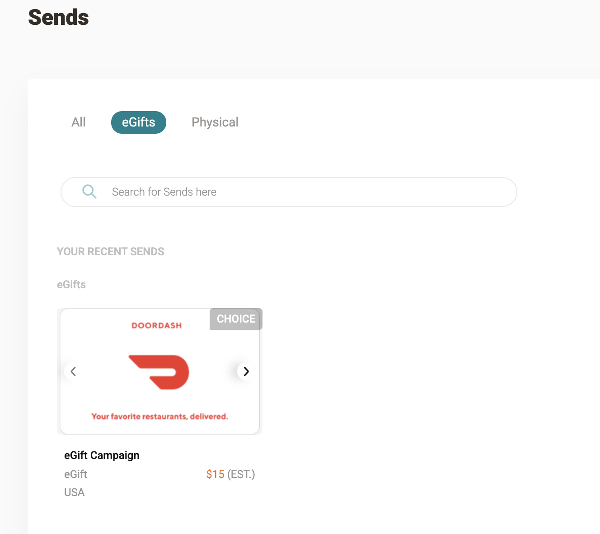Viewport: 600px width, 534px height.
Task: Click the Sends page title
Action: click(59, 17)
